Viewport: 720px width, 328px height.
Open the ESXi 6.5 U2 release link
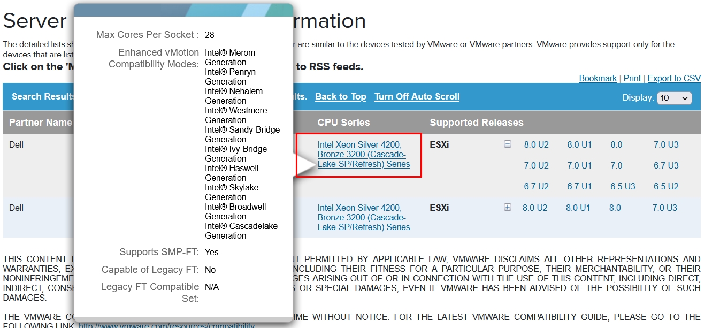click(x=665, y=186)
